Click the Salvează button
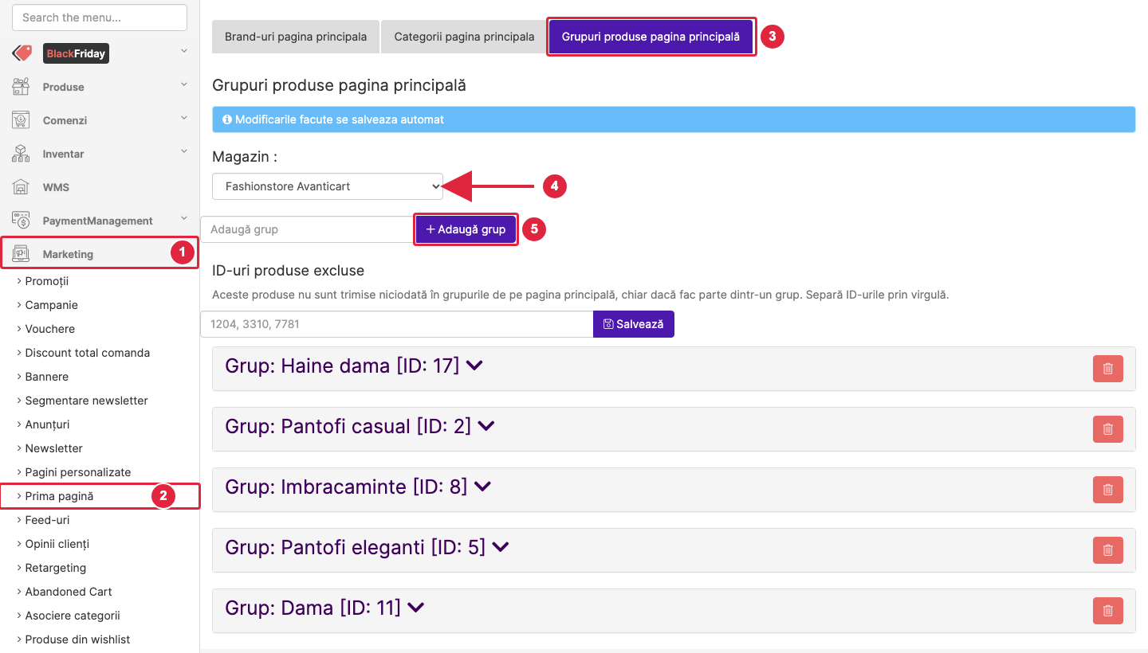Viewport: 1148px width, 653px height. 634,324
